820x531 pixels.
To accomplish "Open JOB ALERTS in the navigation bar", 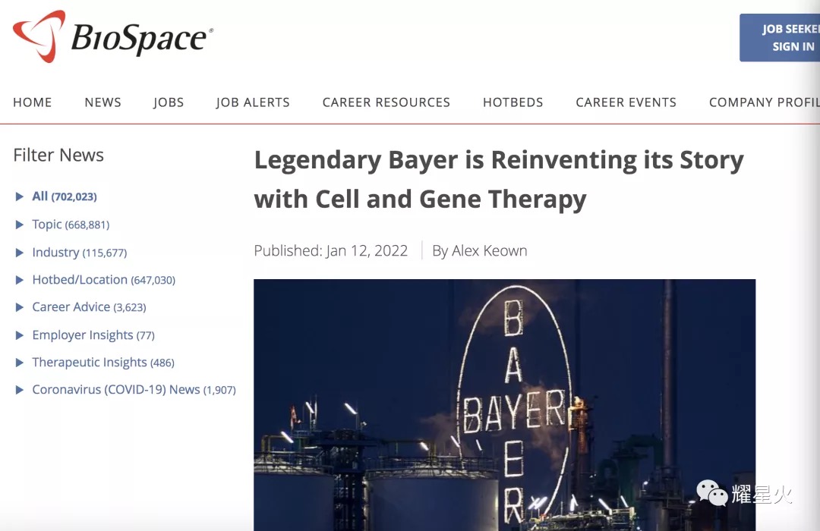I will 253,102.
